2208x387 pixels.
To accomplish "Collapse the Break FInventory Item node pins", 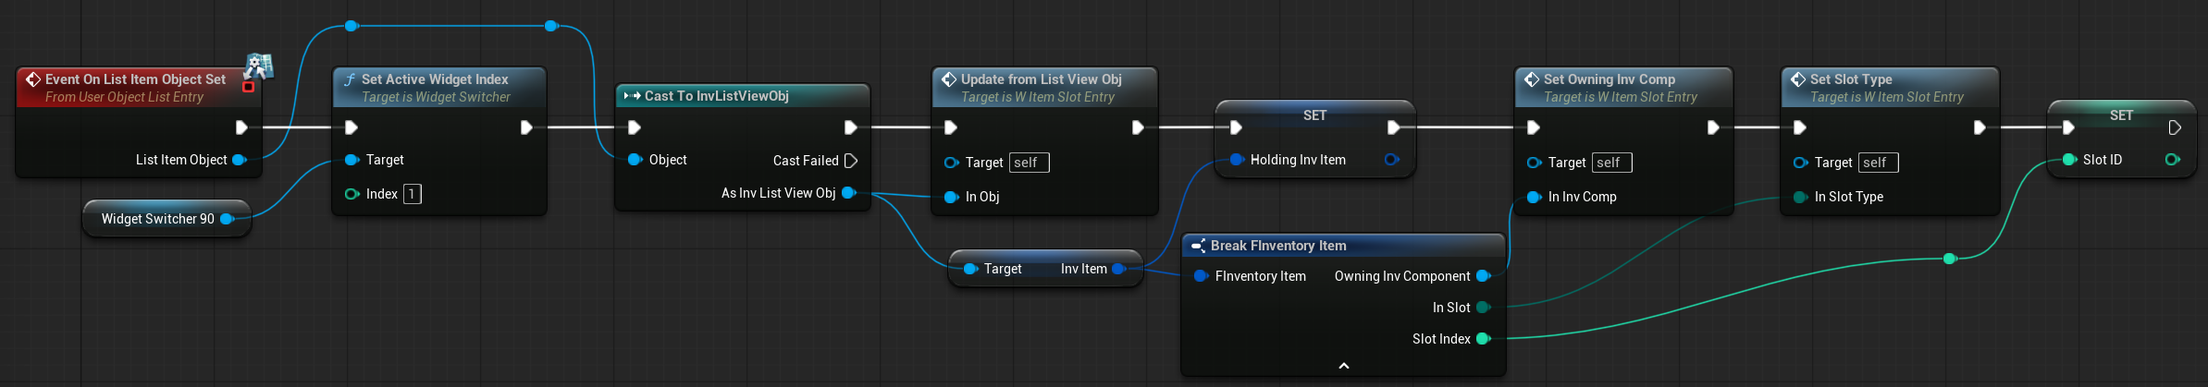I will pyautogui.click(x=1344, y=366).
